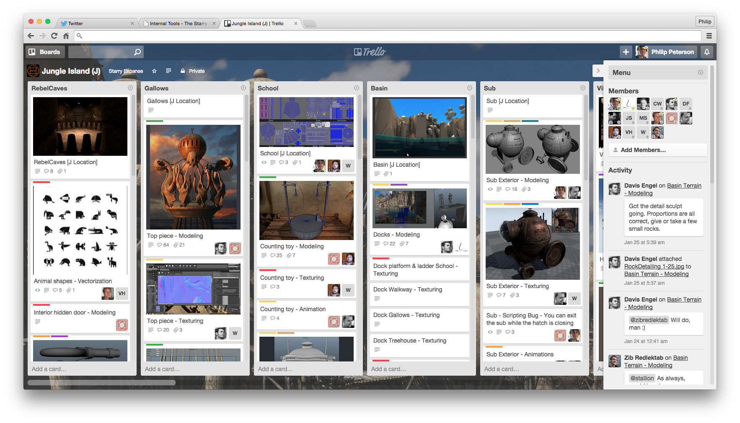Click red label on Interior hidden door card
The image size is (740, 423).
pyautogui.click(x=41, y=305)
